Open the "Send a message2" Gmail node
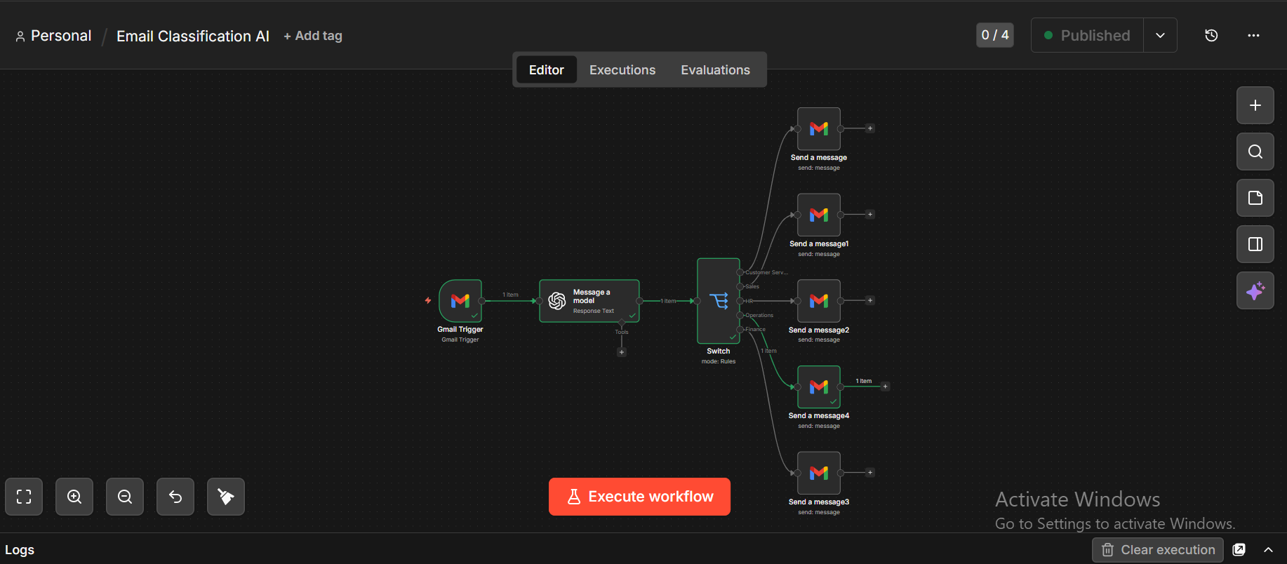This screenshot has height=564, width=1287. pos(819,301)
